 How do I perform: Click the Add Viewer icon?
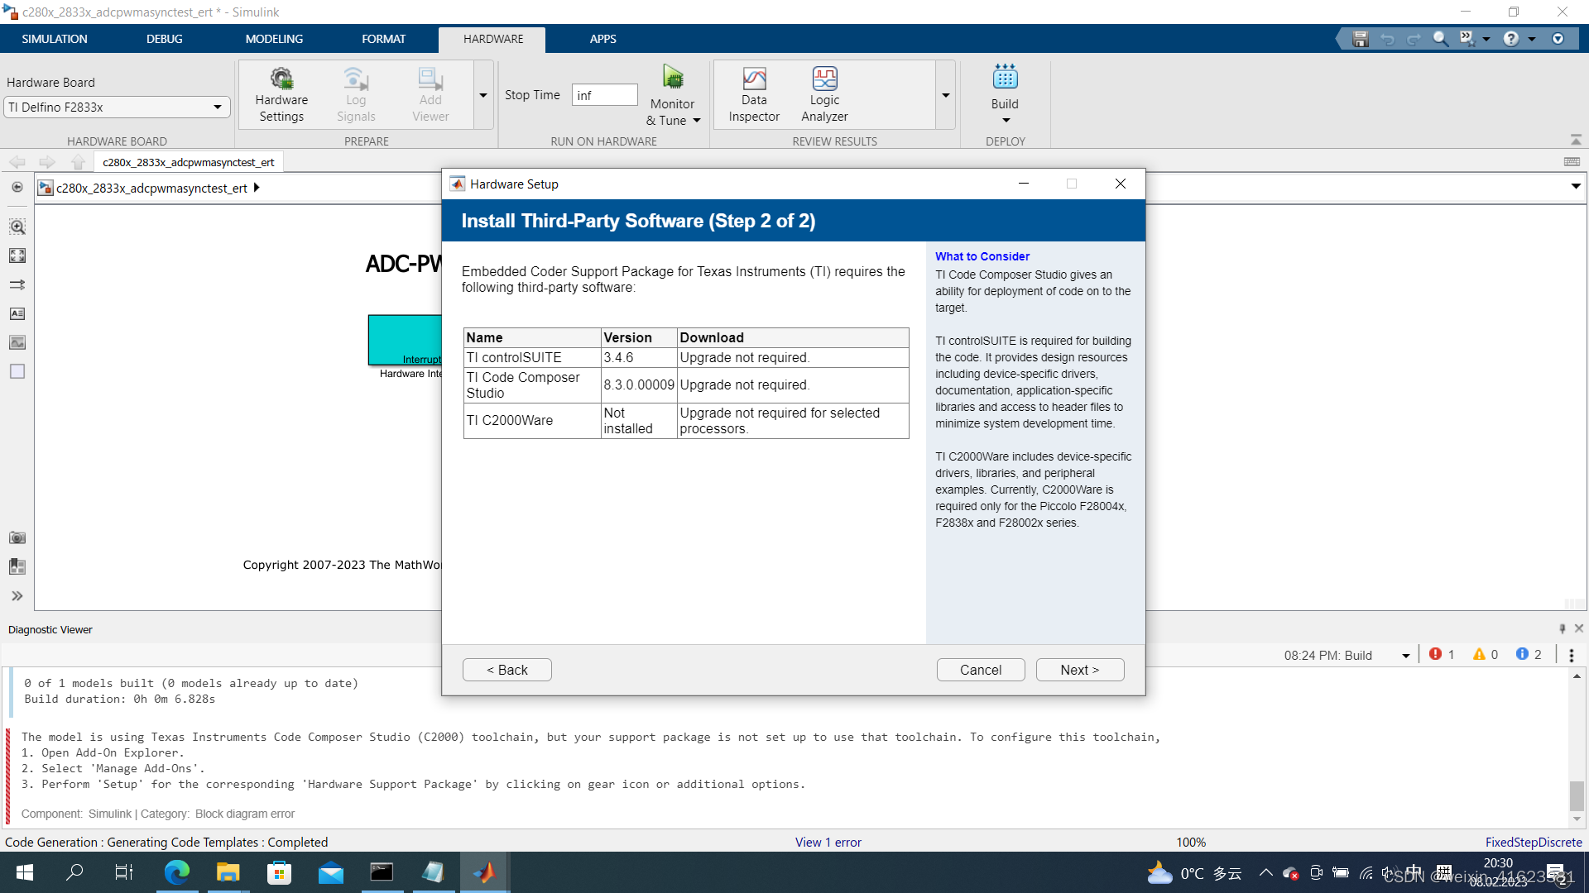pos(429,93)
